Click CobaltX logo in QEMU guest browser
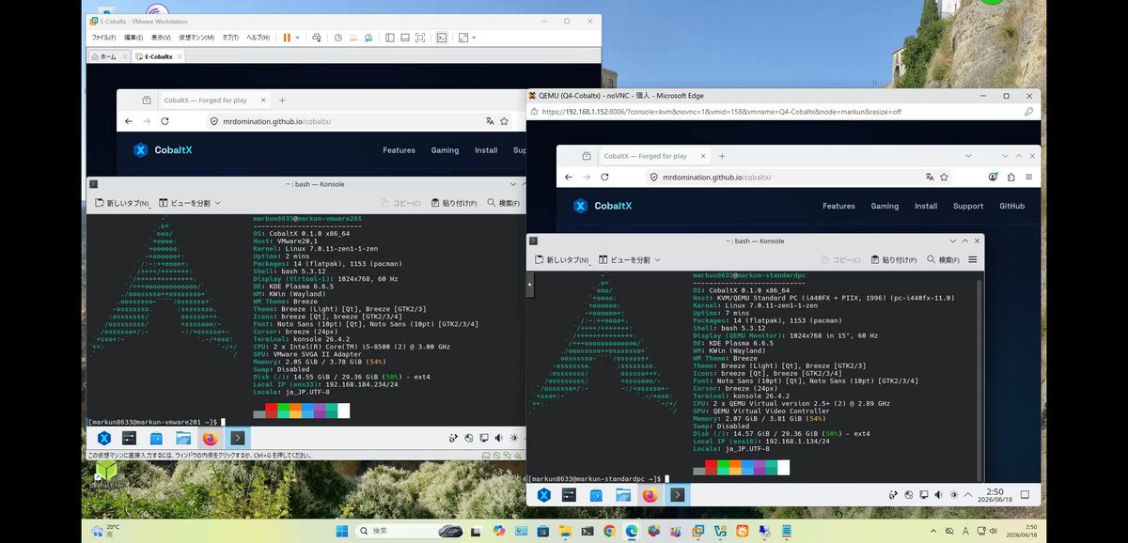The image size is (1128, 543). tap(604, 206)
